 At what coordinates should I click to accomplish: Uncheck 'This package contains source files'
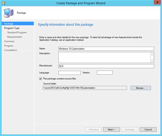(x=40, y=79)
